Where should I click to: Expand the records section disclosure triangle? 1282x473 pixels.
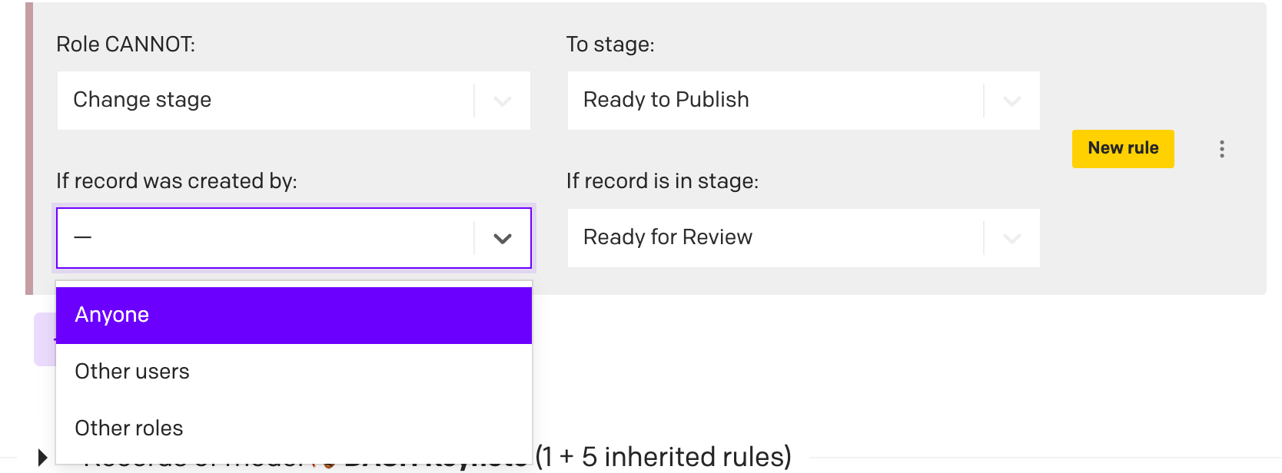click(x=42, y=458)
